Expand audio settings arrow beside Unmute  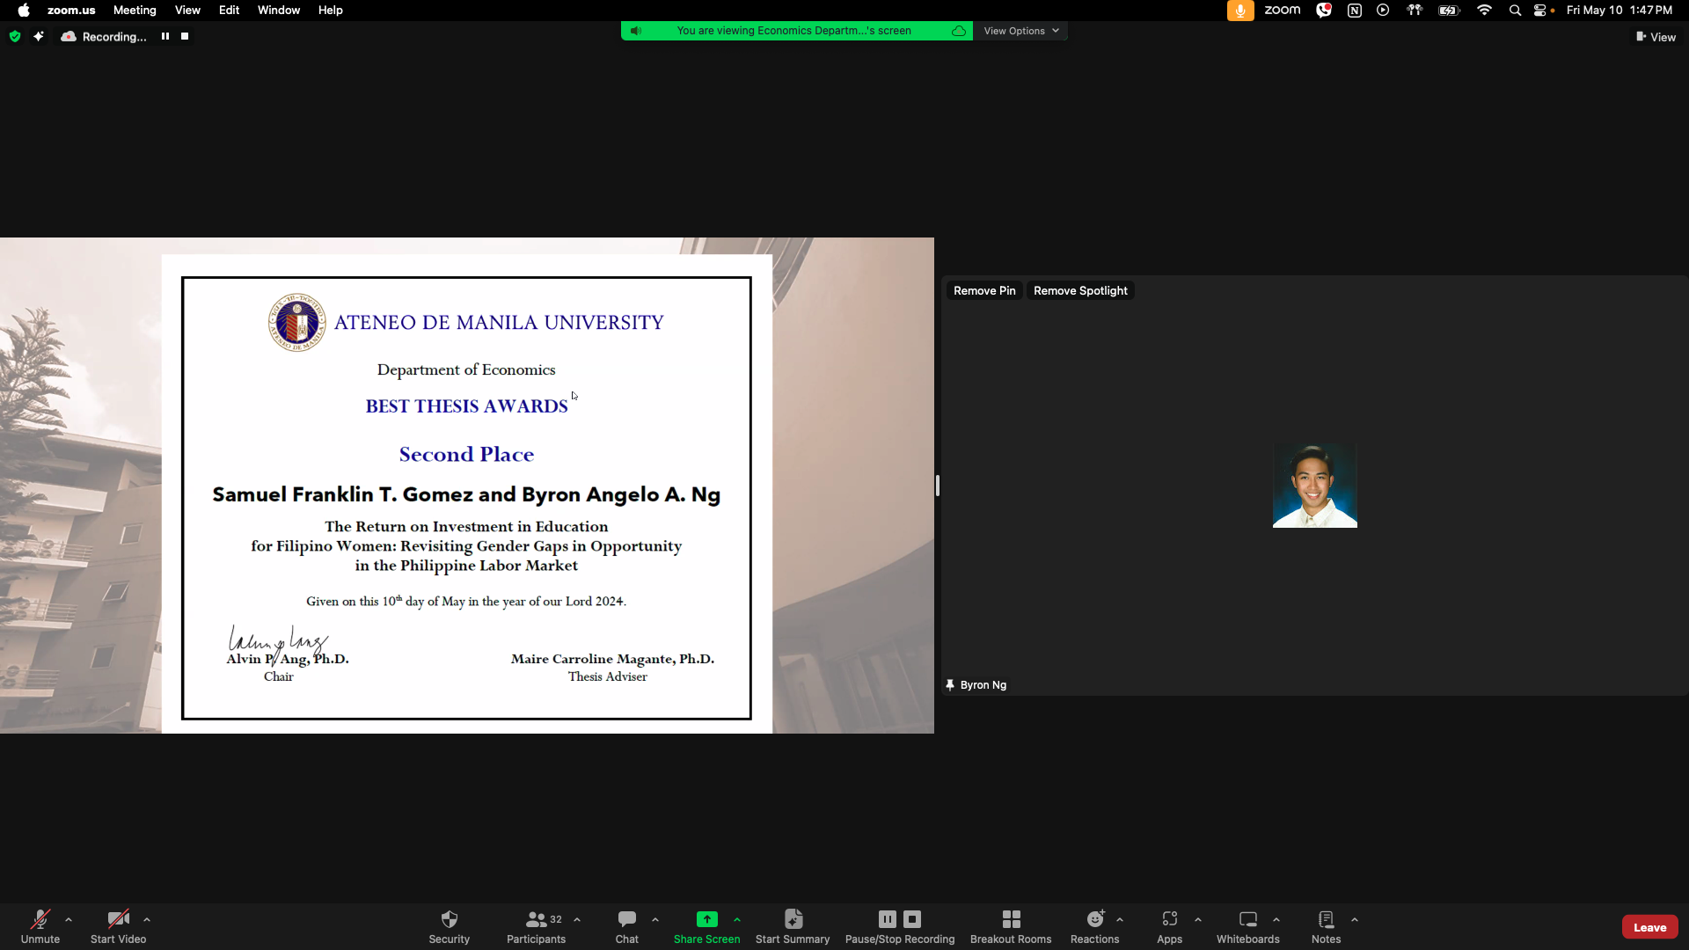69,920
